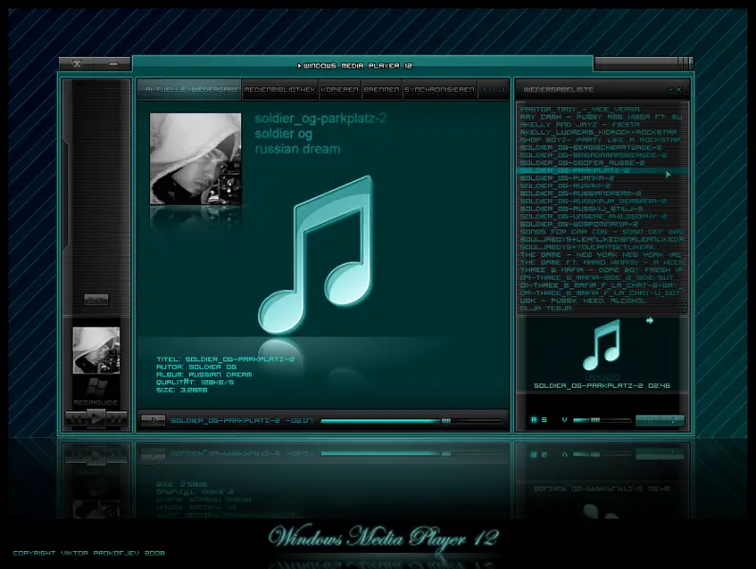Select highlighted 'Soldier_OG-Parkplatz-2' playlist row
The height and width of the screenshot is (569, 756).
[602, 171]
